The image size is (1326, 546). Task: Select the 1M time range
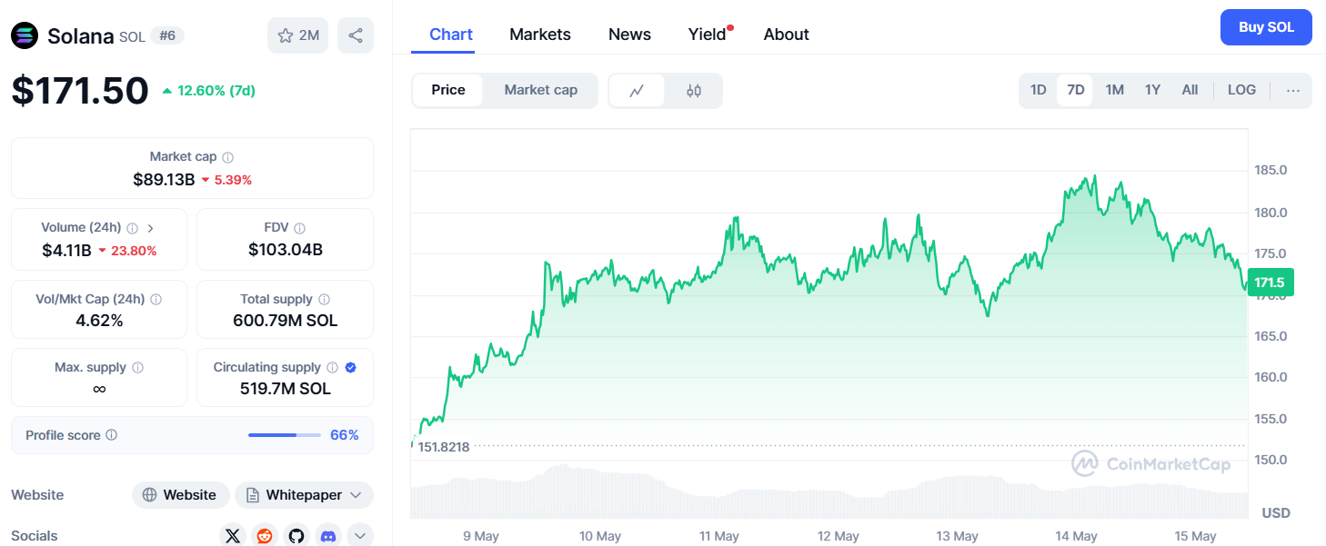pos(1115,90)
